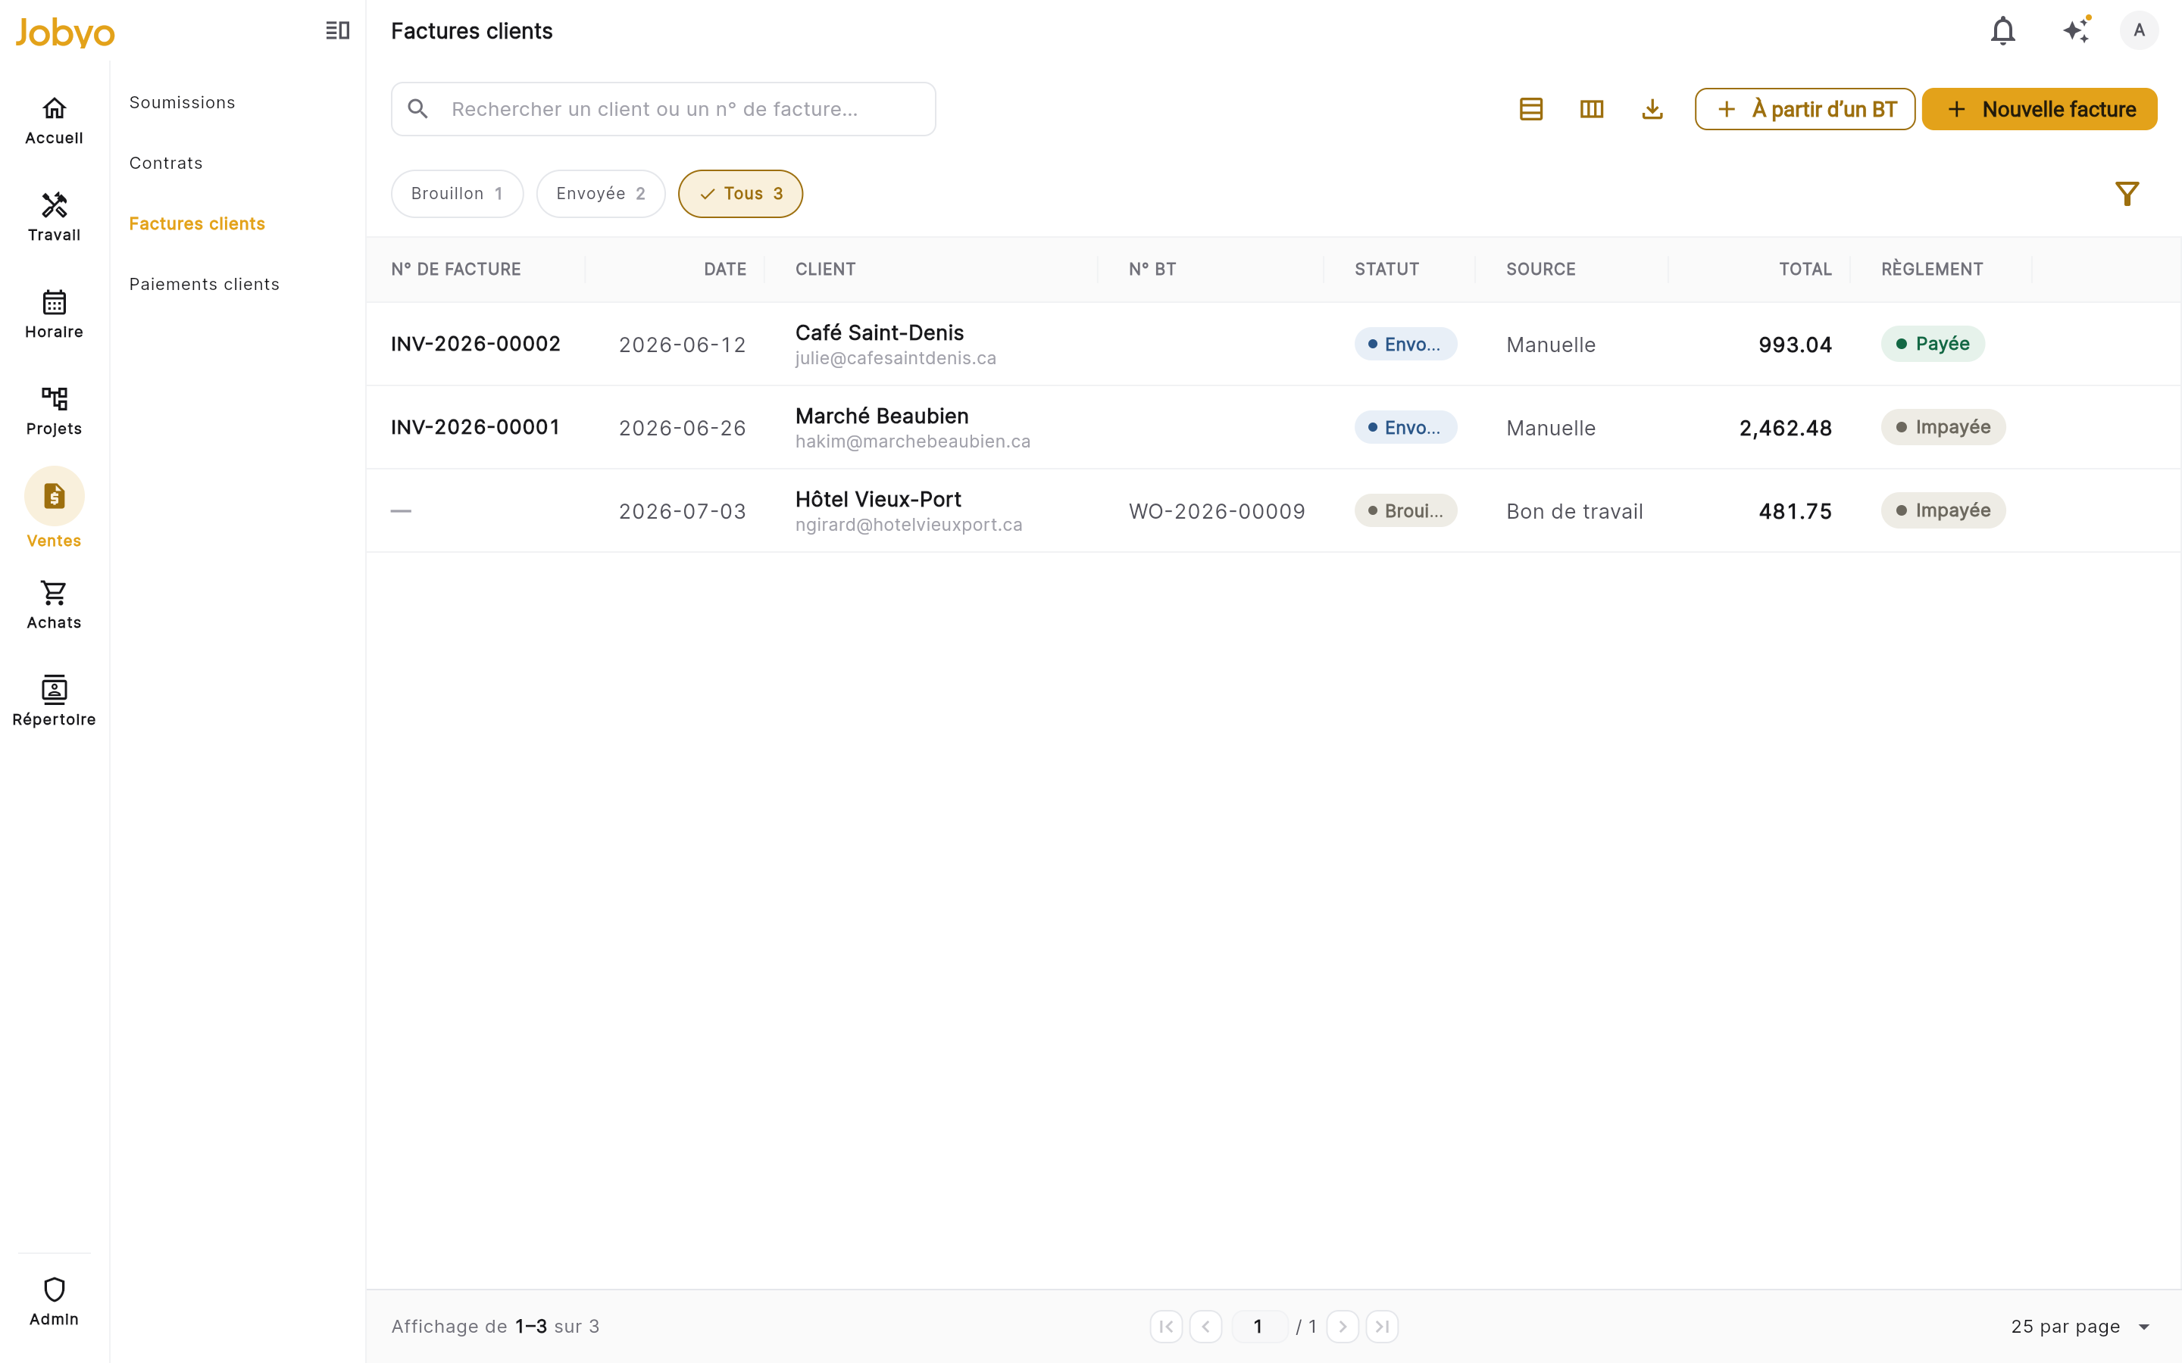This screenshot has width=2182, height=1363.
Task: Open Contrats submenu item
Action: tap(166, 163)
